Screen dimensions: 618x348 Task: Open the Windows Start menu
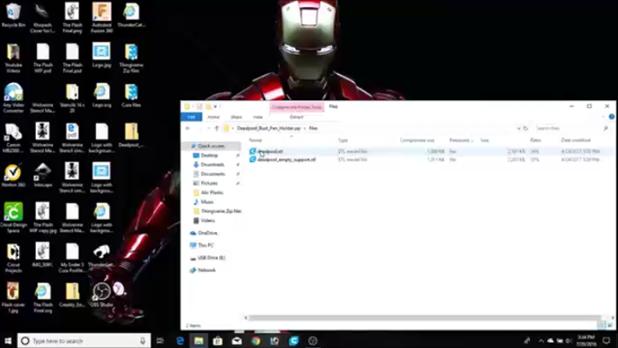(8, 340)
